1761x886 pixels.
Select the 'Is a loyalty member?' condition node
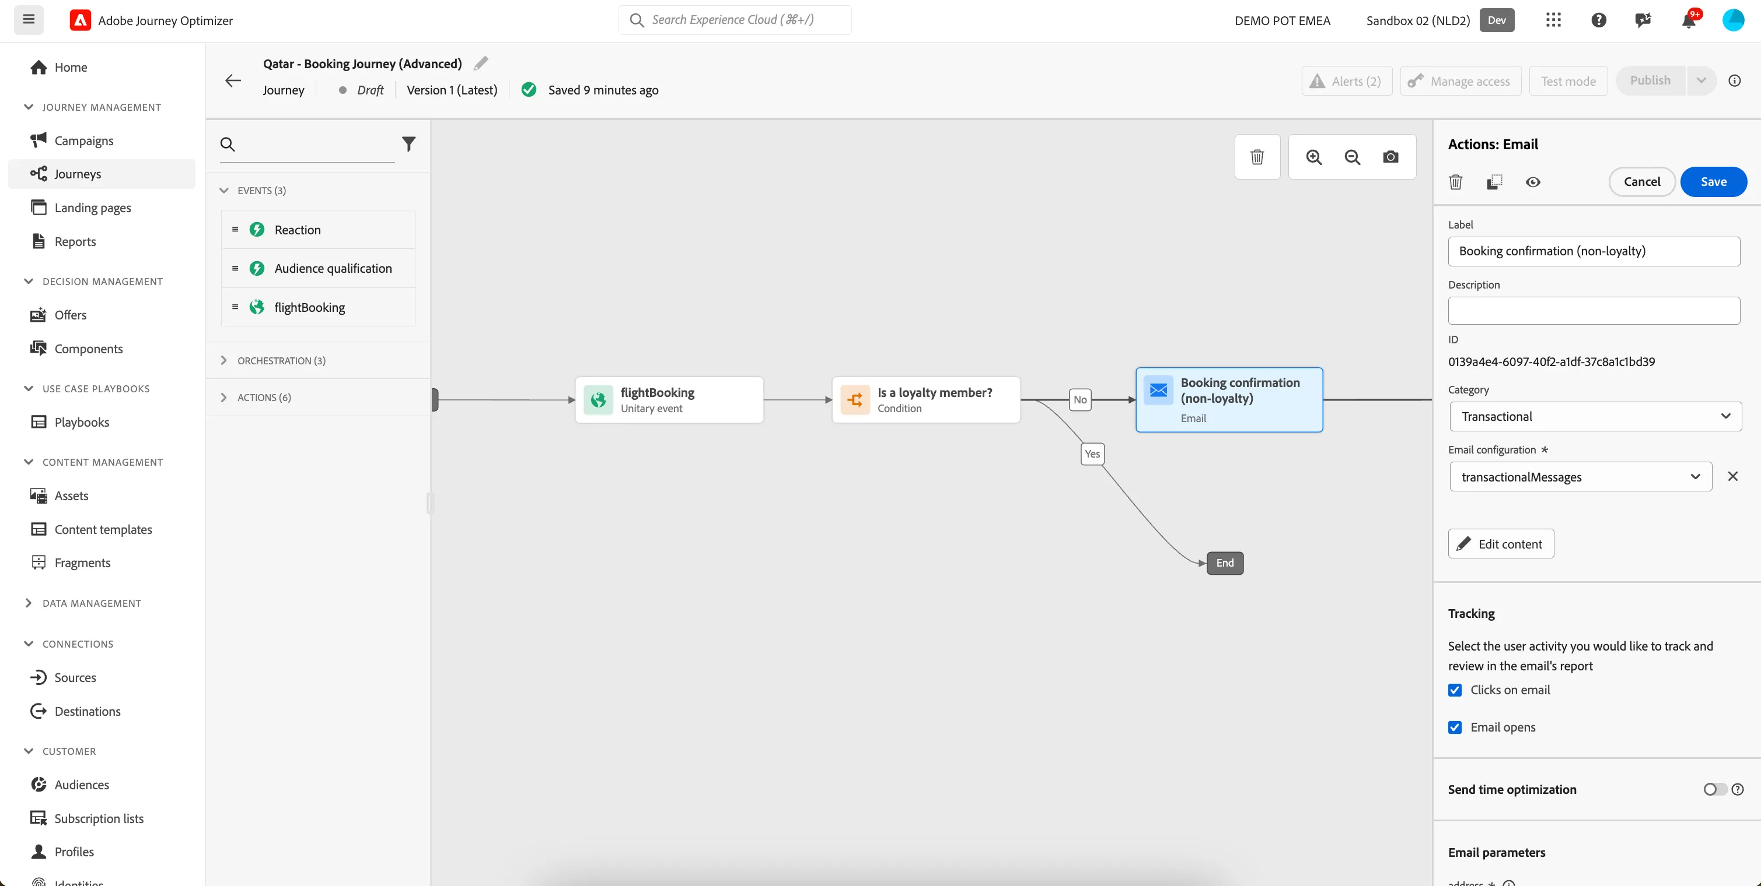925,400
